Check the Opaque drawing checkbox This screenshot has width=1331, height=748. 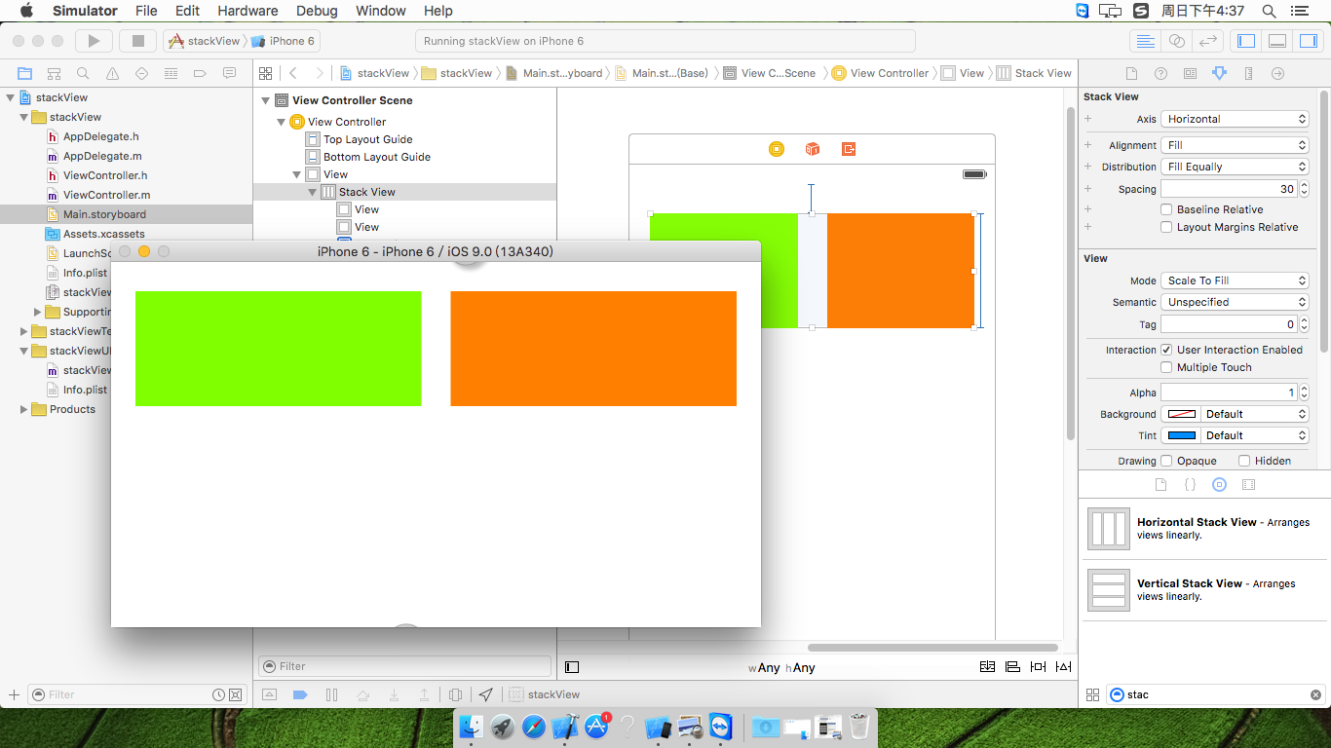(1165, 461)
